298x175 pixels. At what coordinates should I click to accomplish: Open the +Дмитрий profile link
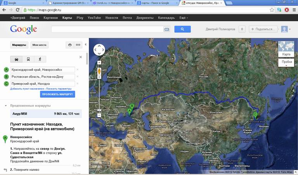[18, 18]
